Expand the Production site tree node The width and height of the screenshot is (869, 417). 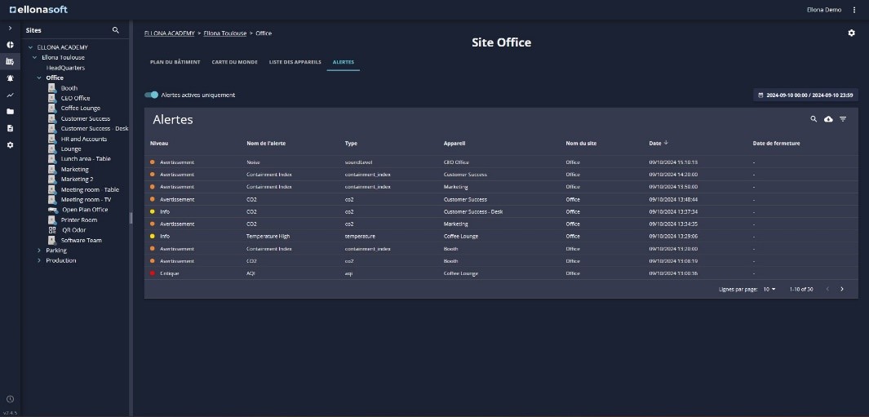click(x=39, y=260)
